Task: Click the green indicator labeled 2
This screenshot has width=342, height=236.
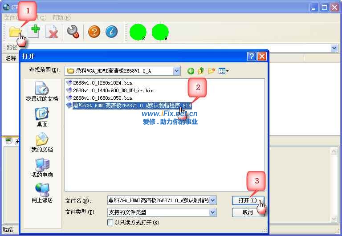Action: (138, 32)
